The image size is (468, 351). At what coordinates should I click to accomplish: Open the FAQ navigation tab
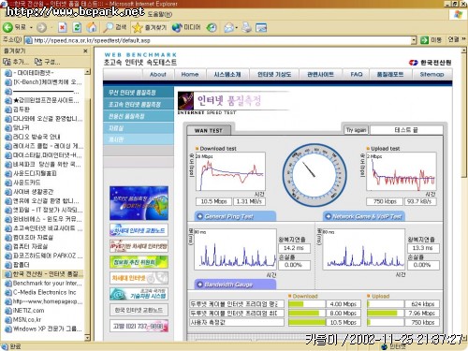pyautogui.click(x=357, y=74)
